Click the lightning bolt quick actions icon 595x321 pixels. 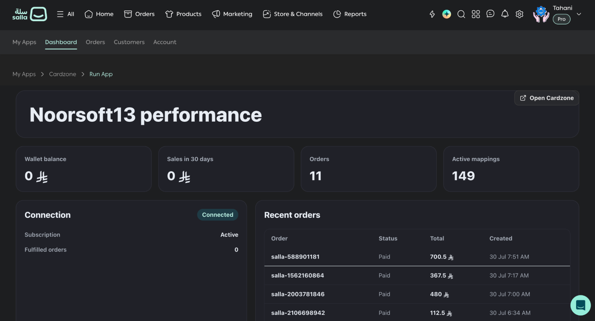[x=432, y=14]
